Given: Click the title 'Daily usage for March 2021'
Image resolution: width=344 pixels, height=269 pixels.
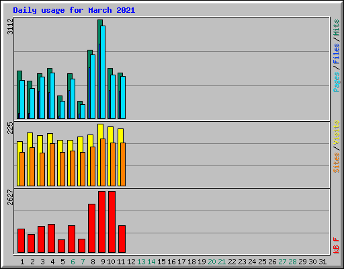Looking at the screenshot, I should pos(74,10).
